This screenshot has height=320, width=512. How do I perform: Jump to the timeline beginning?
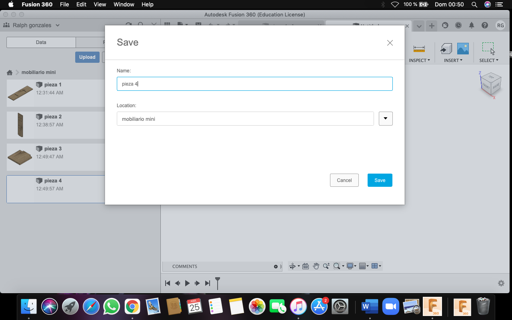(x=168, y=283)
